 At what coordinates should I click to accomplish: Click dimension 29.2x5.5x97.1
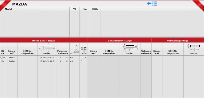coord(47,57)
